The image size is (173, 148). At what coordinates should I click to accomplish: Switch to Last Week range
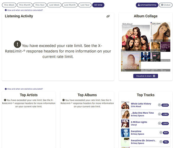pos(54,5)
